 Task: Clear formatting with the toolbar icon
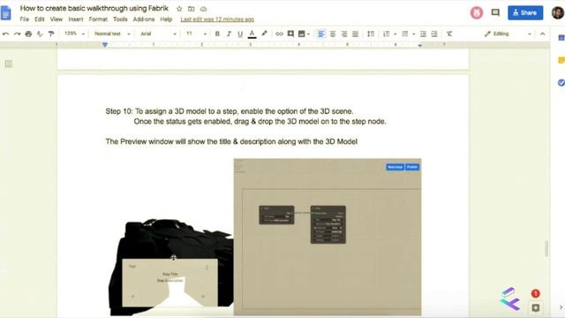pos(449,34)
